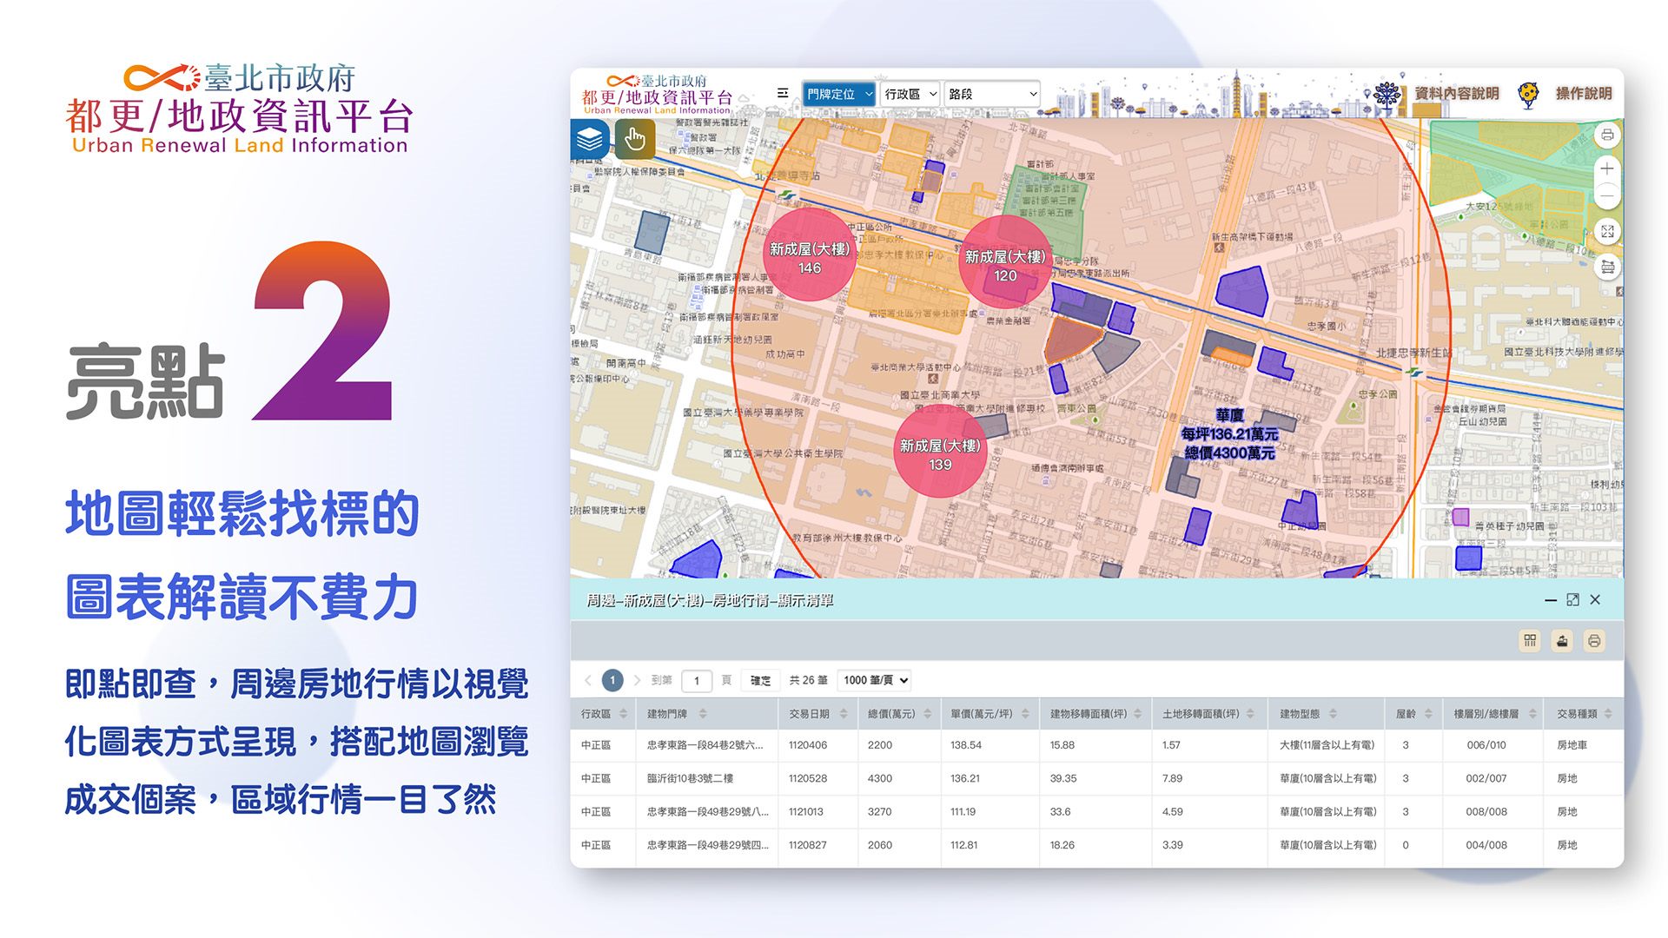Sort the table by 交易日期 column

click(844, 714)
